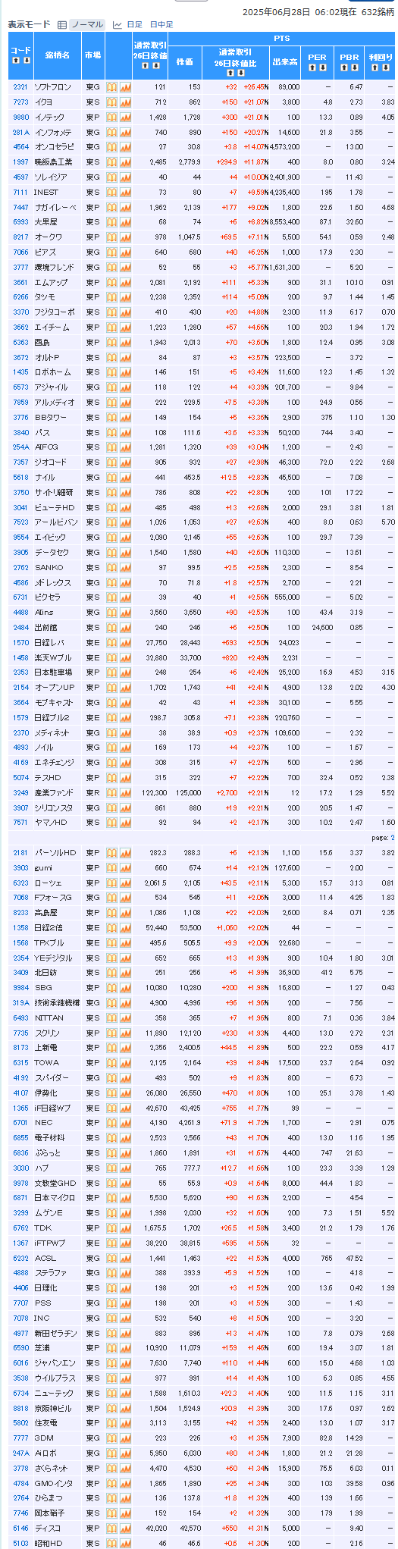Click stock name 京阪神ビル
This screenshot has width=398, height=1549.
52,1407
